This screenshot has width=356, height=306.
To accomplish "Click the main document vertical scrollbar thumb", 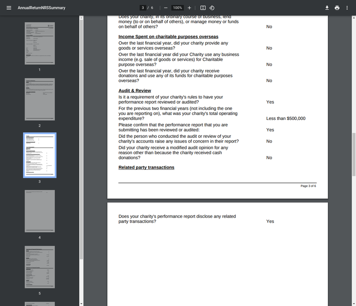I will pos(354,154).
